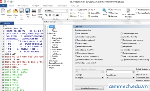Click Next Tool change
The width and height of the screenshot is (150, 91).
click(x=143, y=10)
